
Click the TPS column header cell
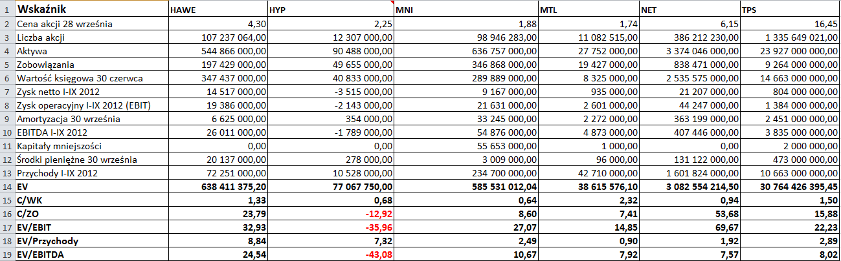[x=790, y=9]
